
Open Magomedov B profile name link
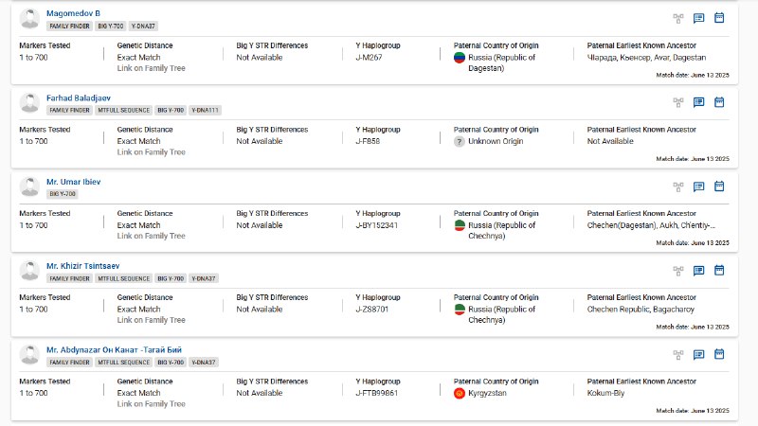click(x=73, y=13)
